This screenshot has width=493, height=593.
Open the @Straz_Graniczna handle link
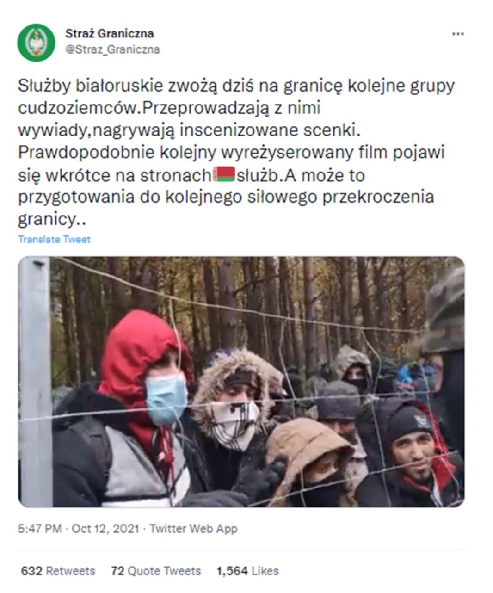click(x=112, y=49)
